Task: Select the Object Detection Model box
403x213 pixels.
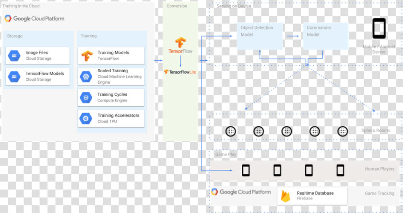Action: (x=260, y=36)
